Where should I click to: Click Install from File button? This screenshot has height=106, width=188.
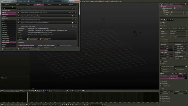tap(23, 49)
